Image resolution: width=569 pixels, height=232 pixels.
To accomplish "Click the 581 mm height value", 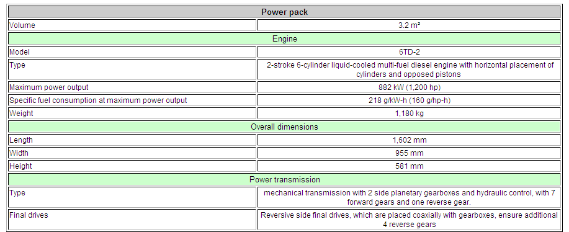I will 410,166.
